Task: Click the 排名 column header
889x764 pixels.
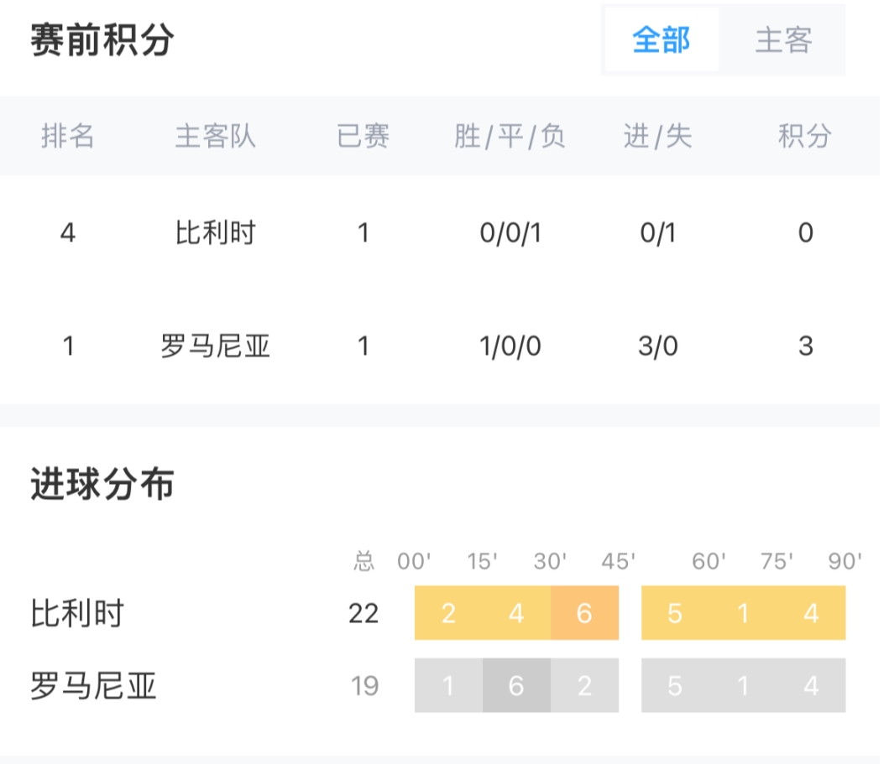Action: tap(68, 136)
